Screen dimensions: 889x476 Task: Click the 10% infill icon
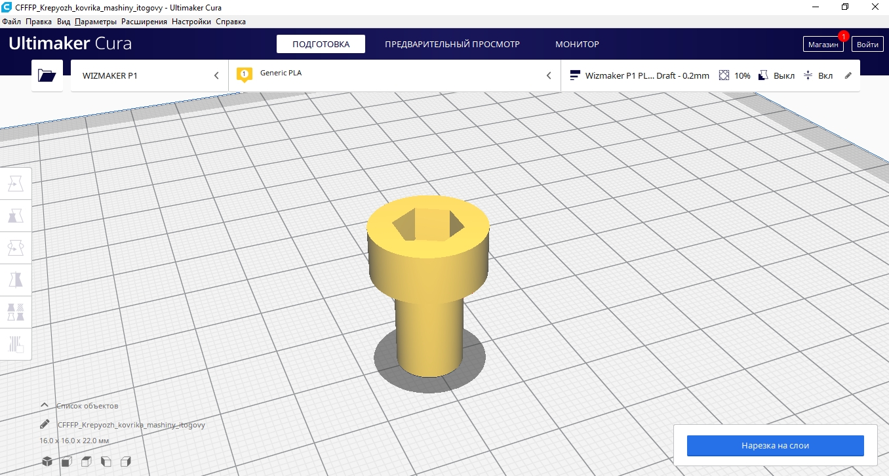(x=724, y=75)
